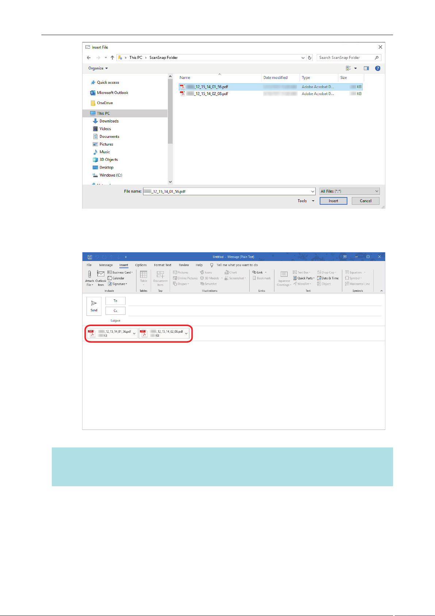
Task: Click navigation pane scrollbar down arrow
Action: tap(170, 182)
